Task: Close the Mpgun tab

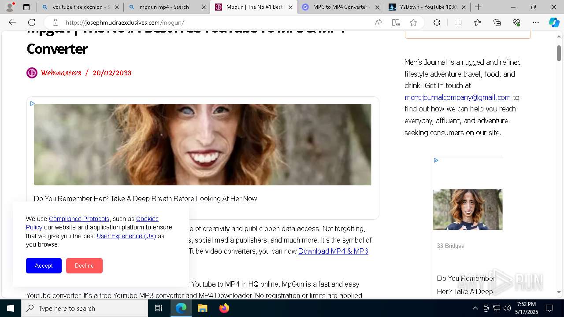Action: (290, 7)
